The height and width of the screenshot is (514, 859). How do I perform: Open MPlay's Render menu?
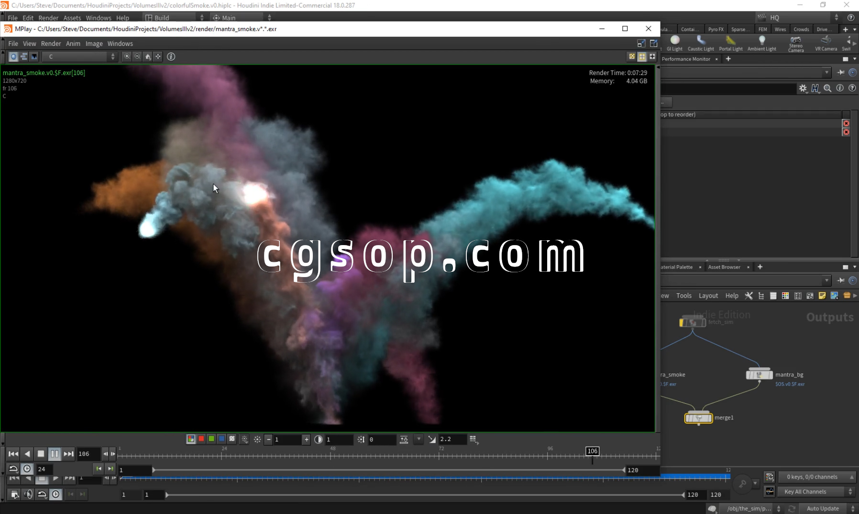[x=51, y=43]
